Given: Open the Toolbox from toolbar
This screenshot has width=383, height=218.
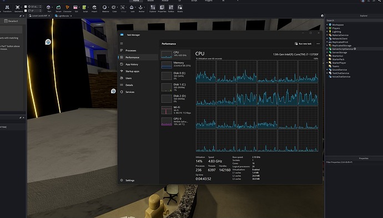Looking at the screenshot, I should (171, 8).
